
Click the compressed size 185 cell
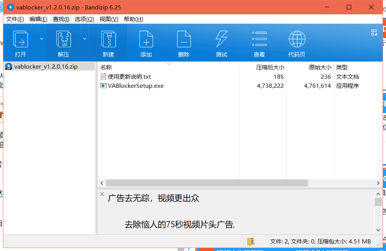pyautogui.click(x=279, y=77)
